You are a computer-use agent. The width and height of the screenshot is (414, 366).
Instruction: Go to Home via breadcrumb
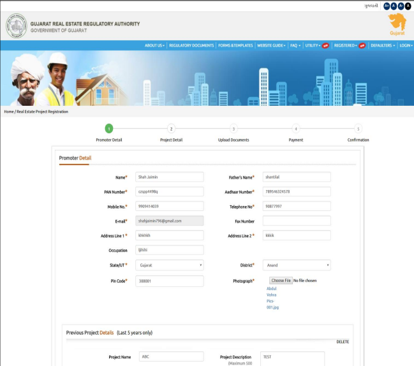(9, 112)
